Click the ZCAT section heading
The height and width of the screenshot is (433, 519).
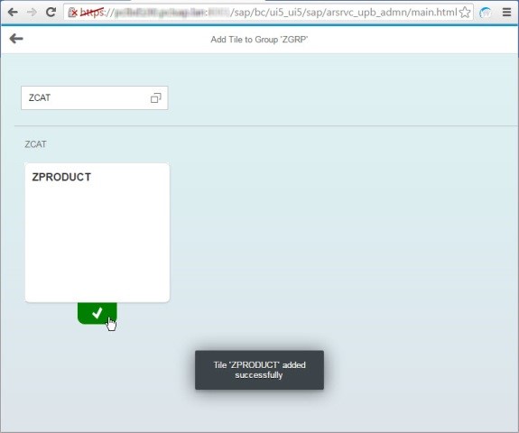[35, 144]
